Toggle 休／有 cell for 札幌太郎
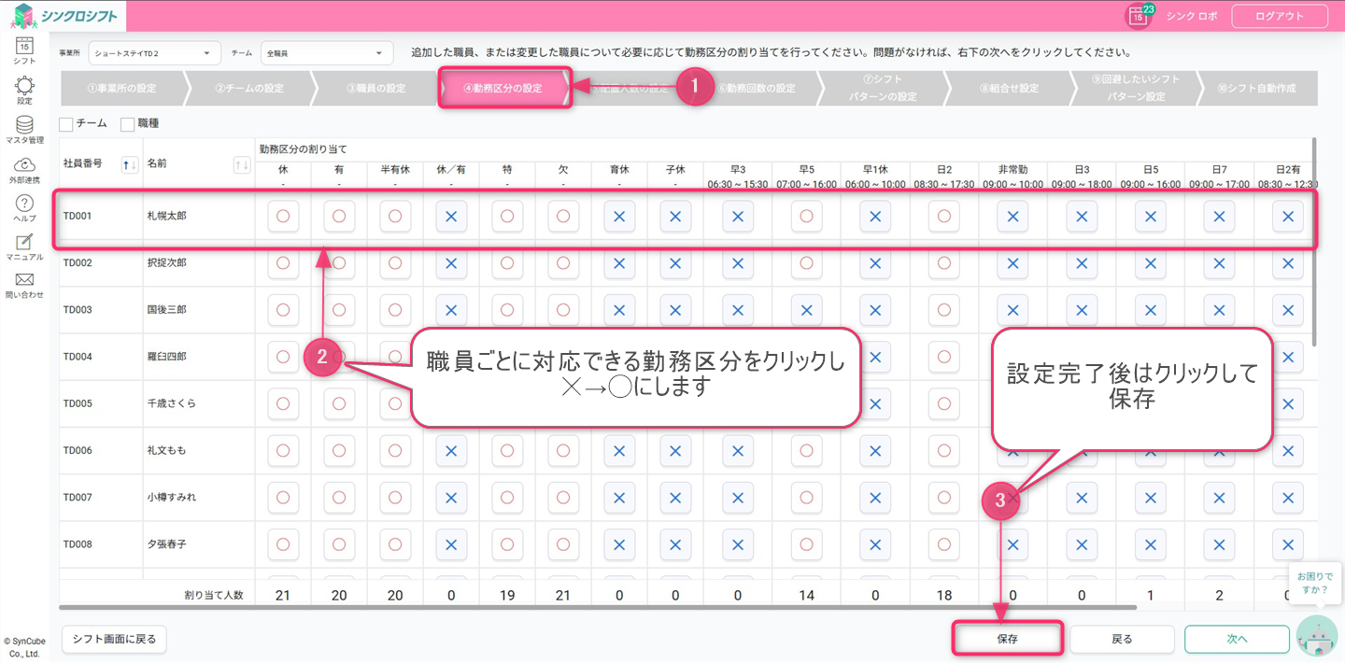 click(451, 217)
